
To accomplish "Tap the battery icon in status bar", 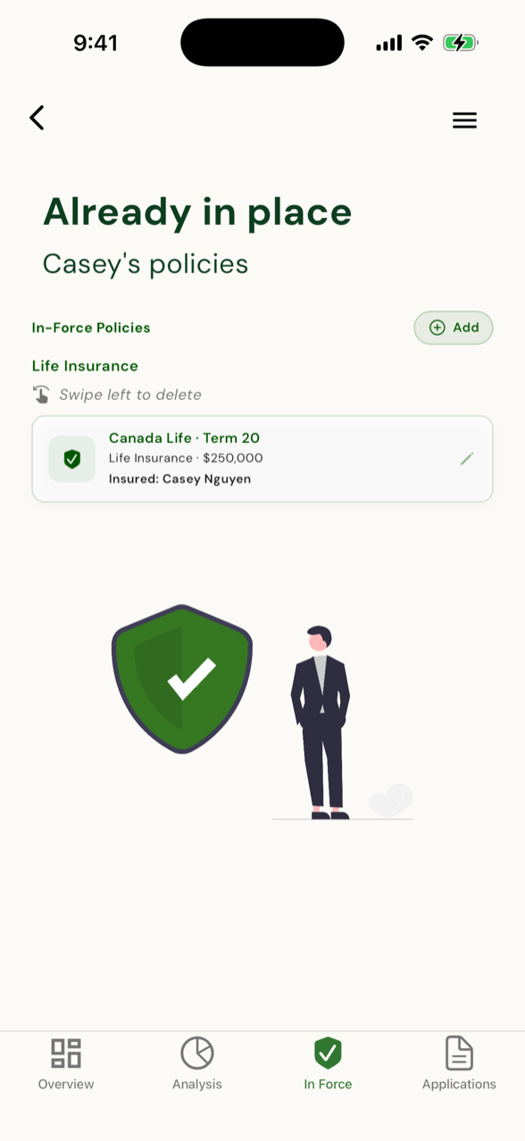I will point(461,43).
